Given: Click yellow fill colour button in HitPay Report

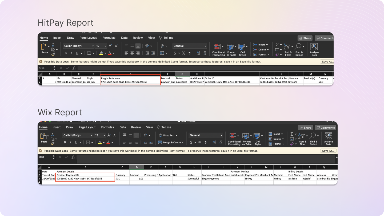Looking at the screenshot, I should (101, 53).
